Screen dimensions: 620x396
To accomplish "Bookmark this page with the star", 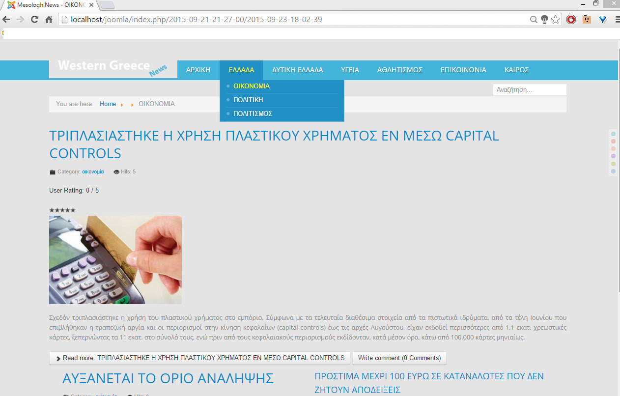I will pos(556,20).
